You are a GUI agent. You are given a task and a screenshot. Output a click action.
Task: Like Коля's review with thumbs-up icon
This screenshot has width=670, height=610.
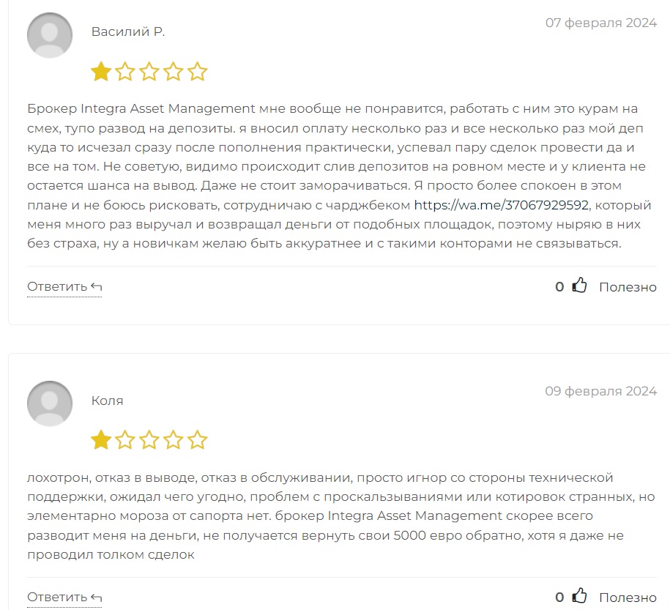click(x=579, y=595)
